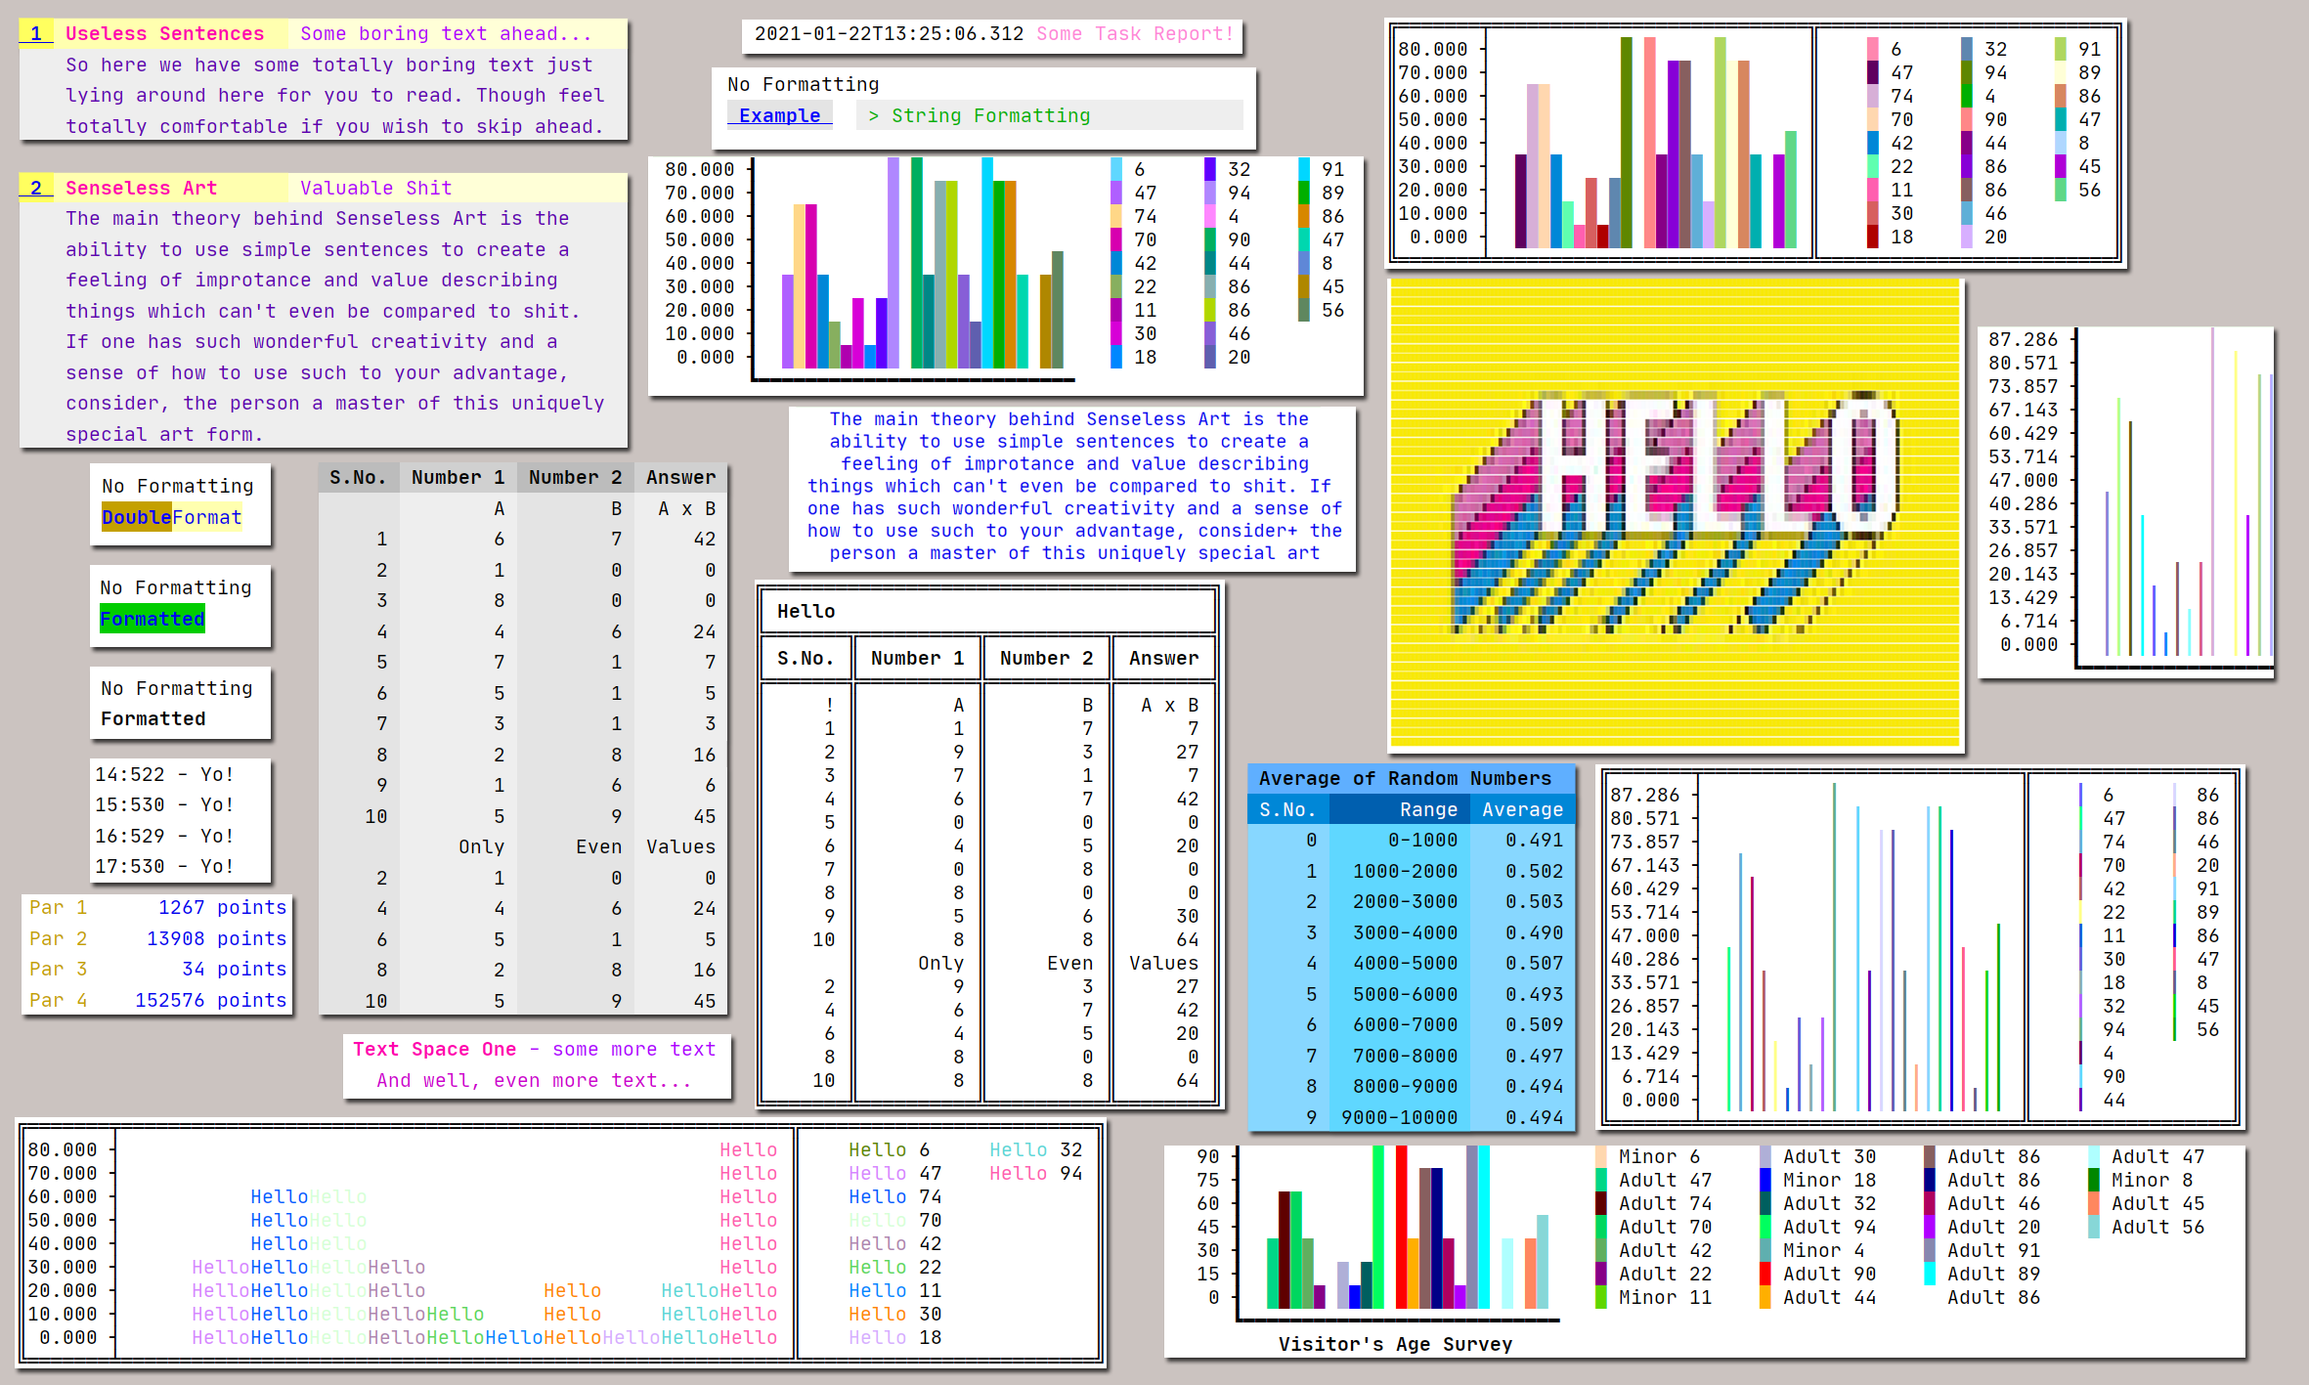2309x1385 pixels.
Task: Click the Average of Random Numbers title
Action: [1404, 778]
